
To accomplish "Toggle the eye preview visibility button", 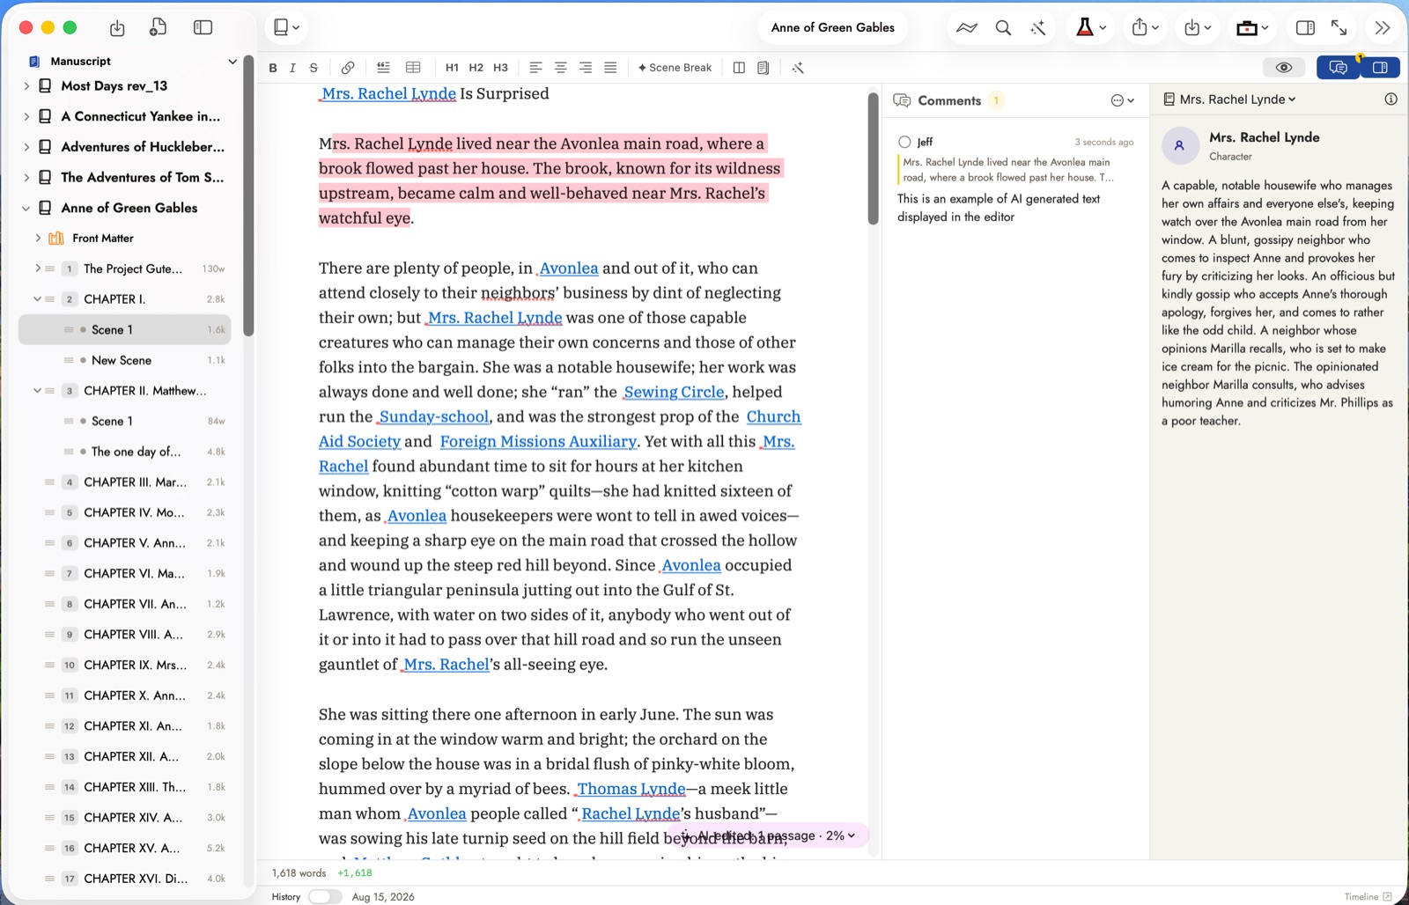I will pos(1284,68).
